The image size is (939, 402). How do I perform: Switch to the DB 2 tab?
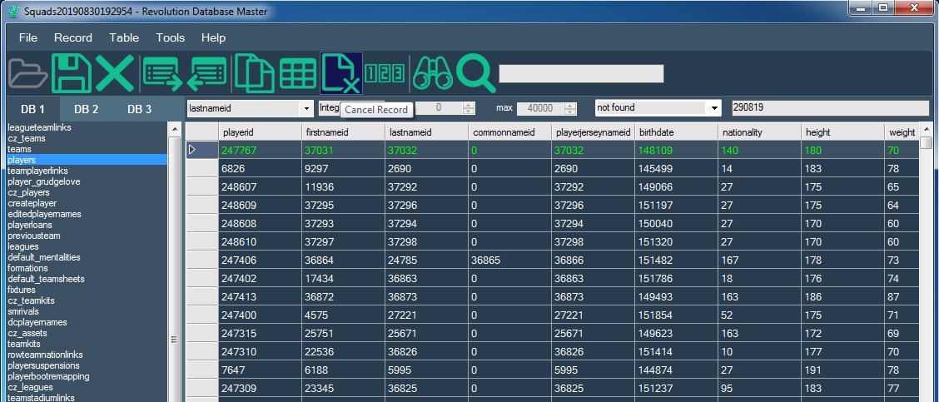[86, 109]
